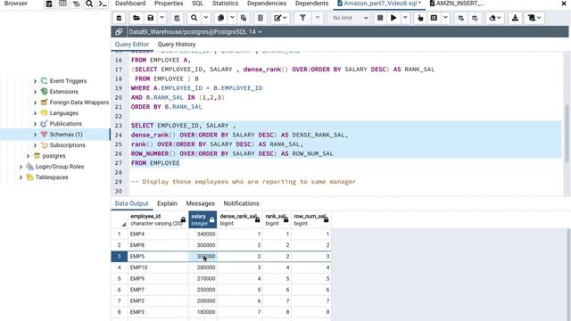Viewport: 571px width, 321px height.
Task: Expand Login/Group Roles node
Action: 21,167
